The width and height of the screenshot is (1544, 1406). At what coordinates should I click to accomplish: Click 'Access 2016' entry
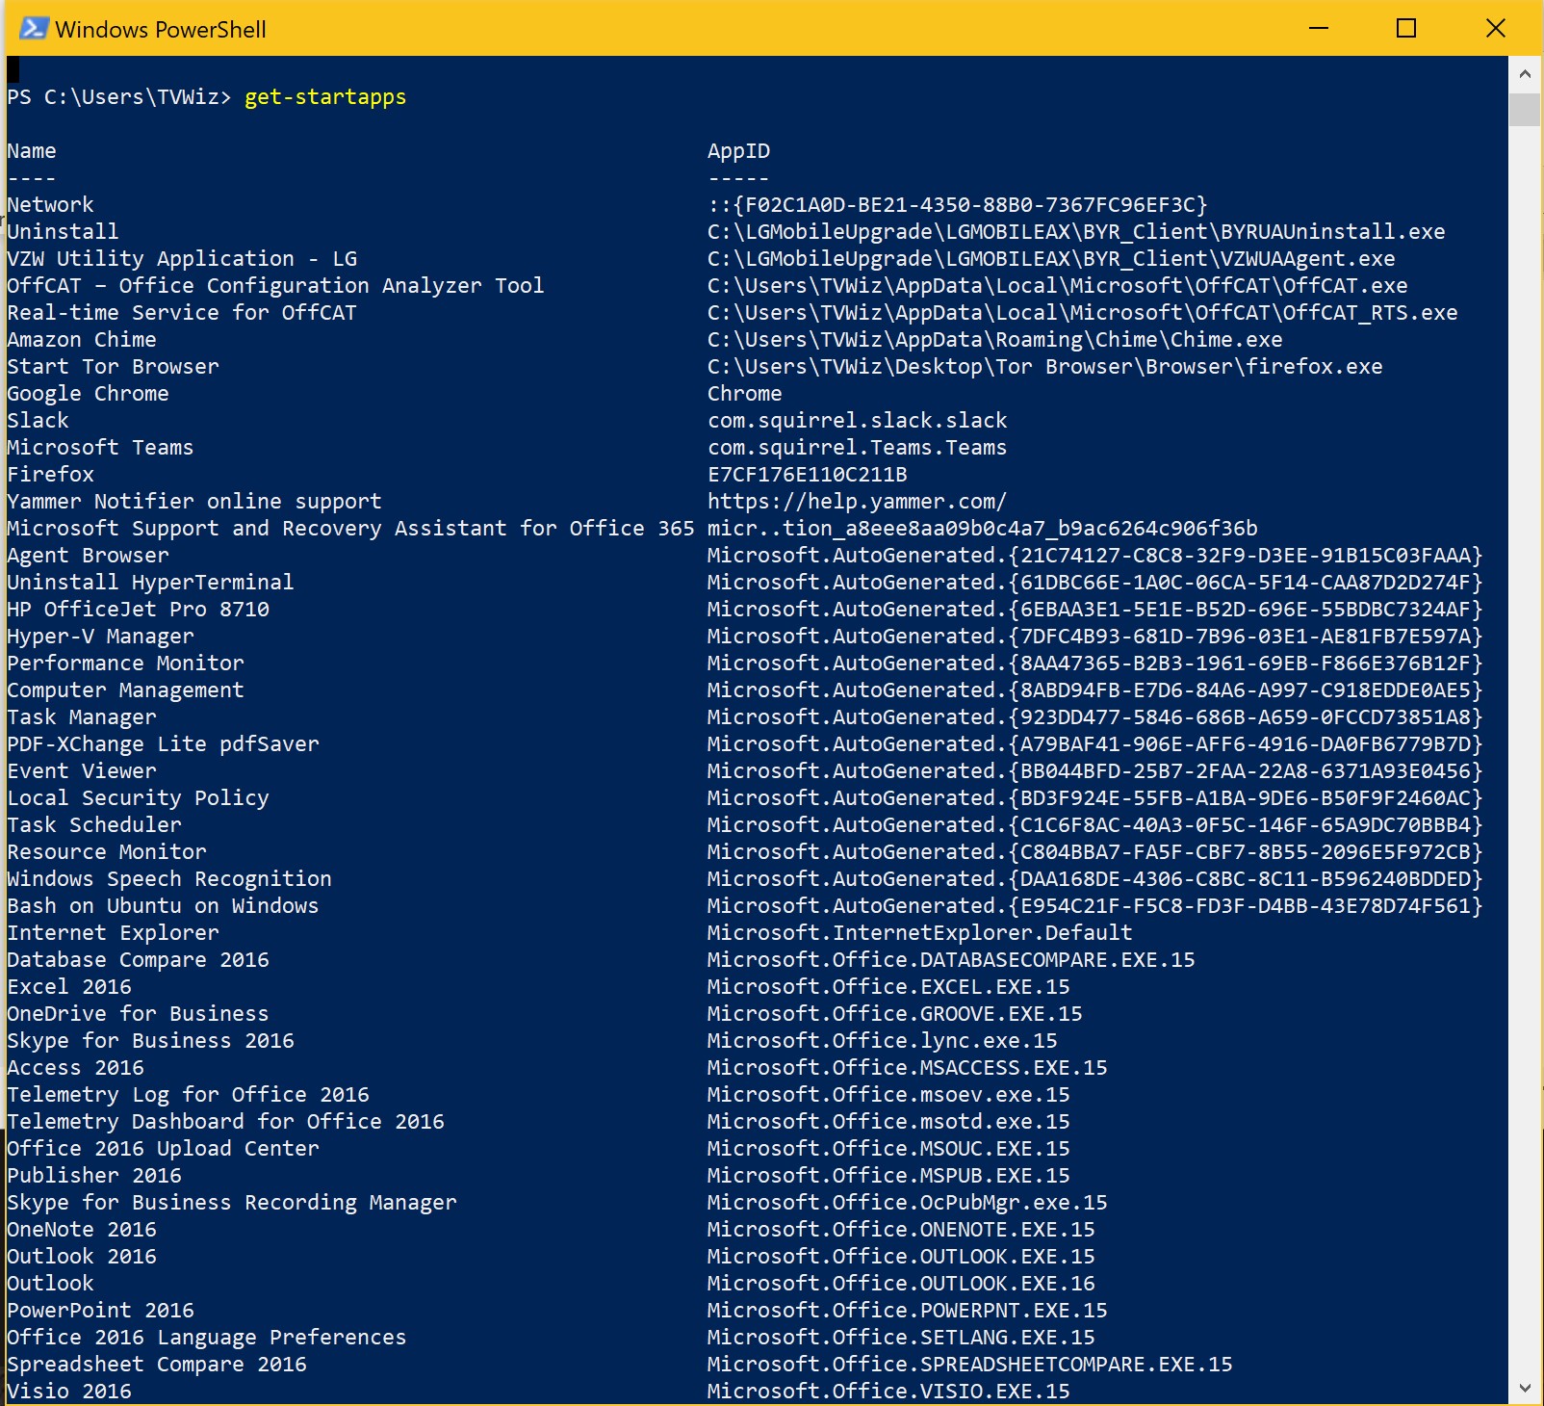pyautogui.click(x=75, y=1068)
